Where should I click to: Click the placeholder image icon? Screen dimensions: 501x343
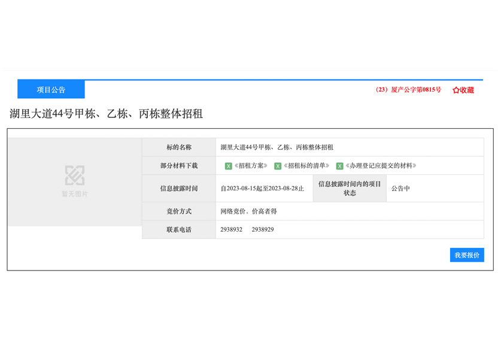[75, 175]
